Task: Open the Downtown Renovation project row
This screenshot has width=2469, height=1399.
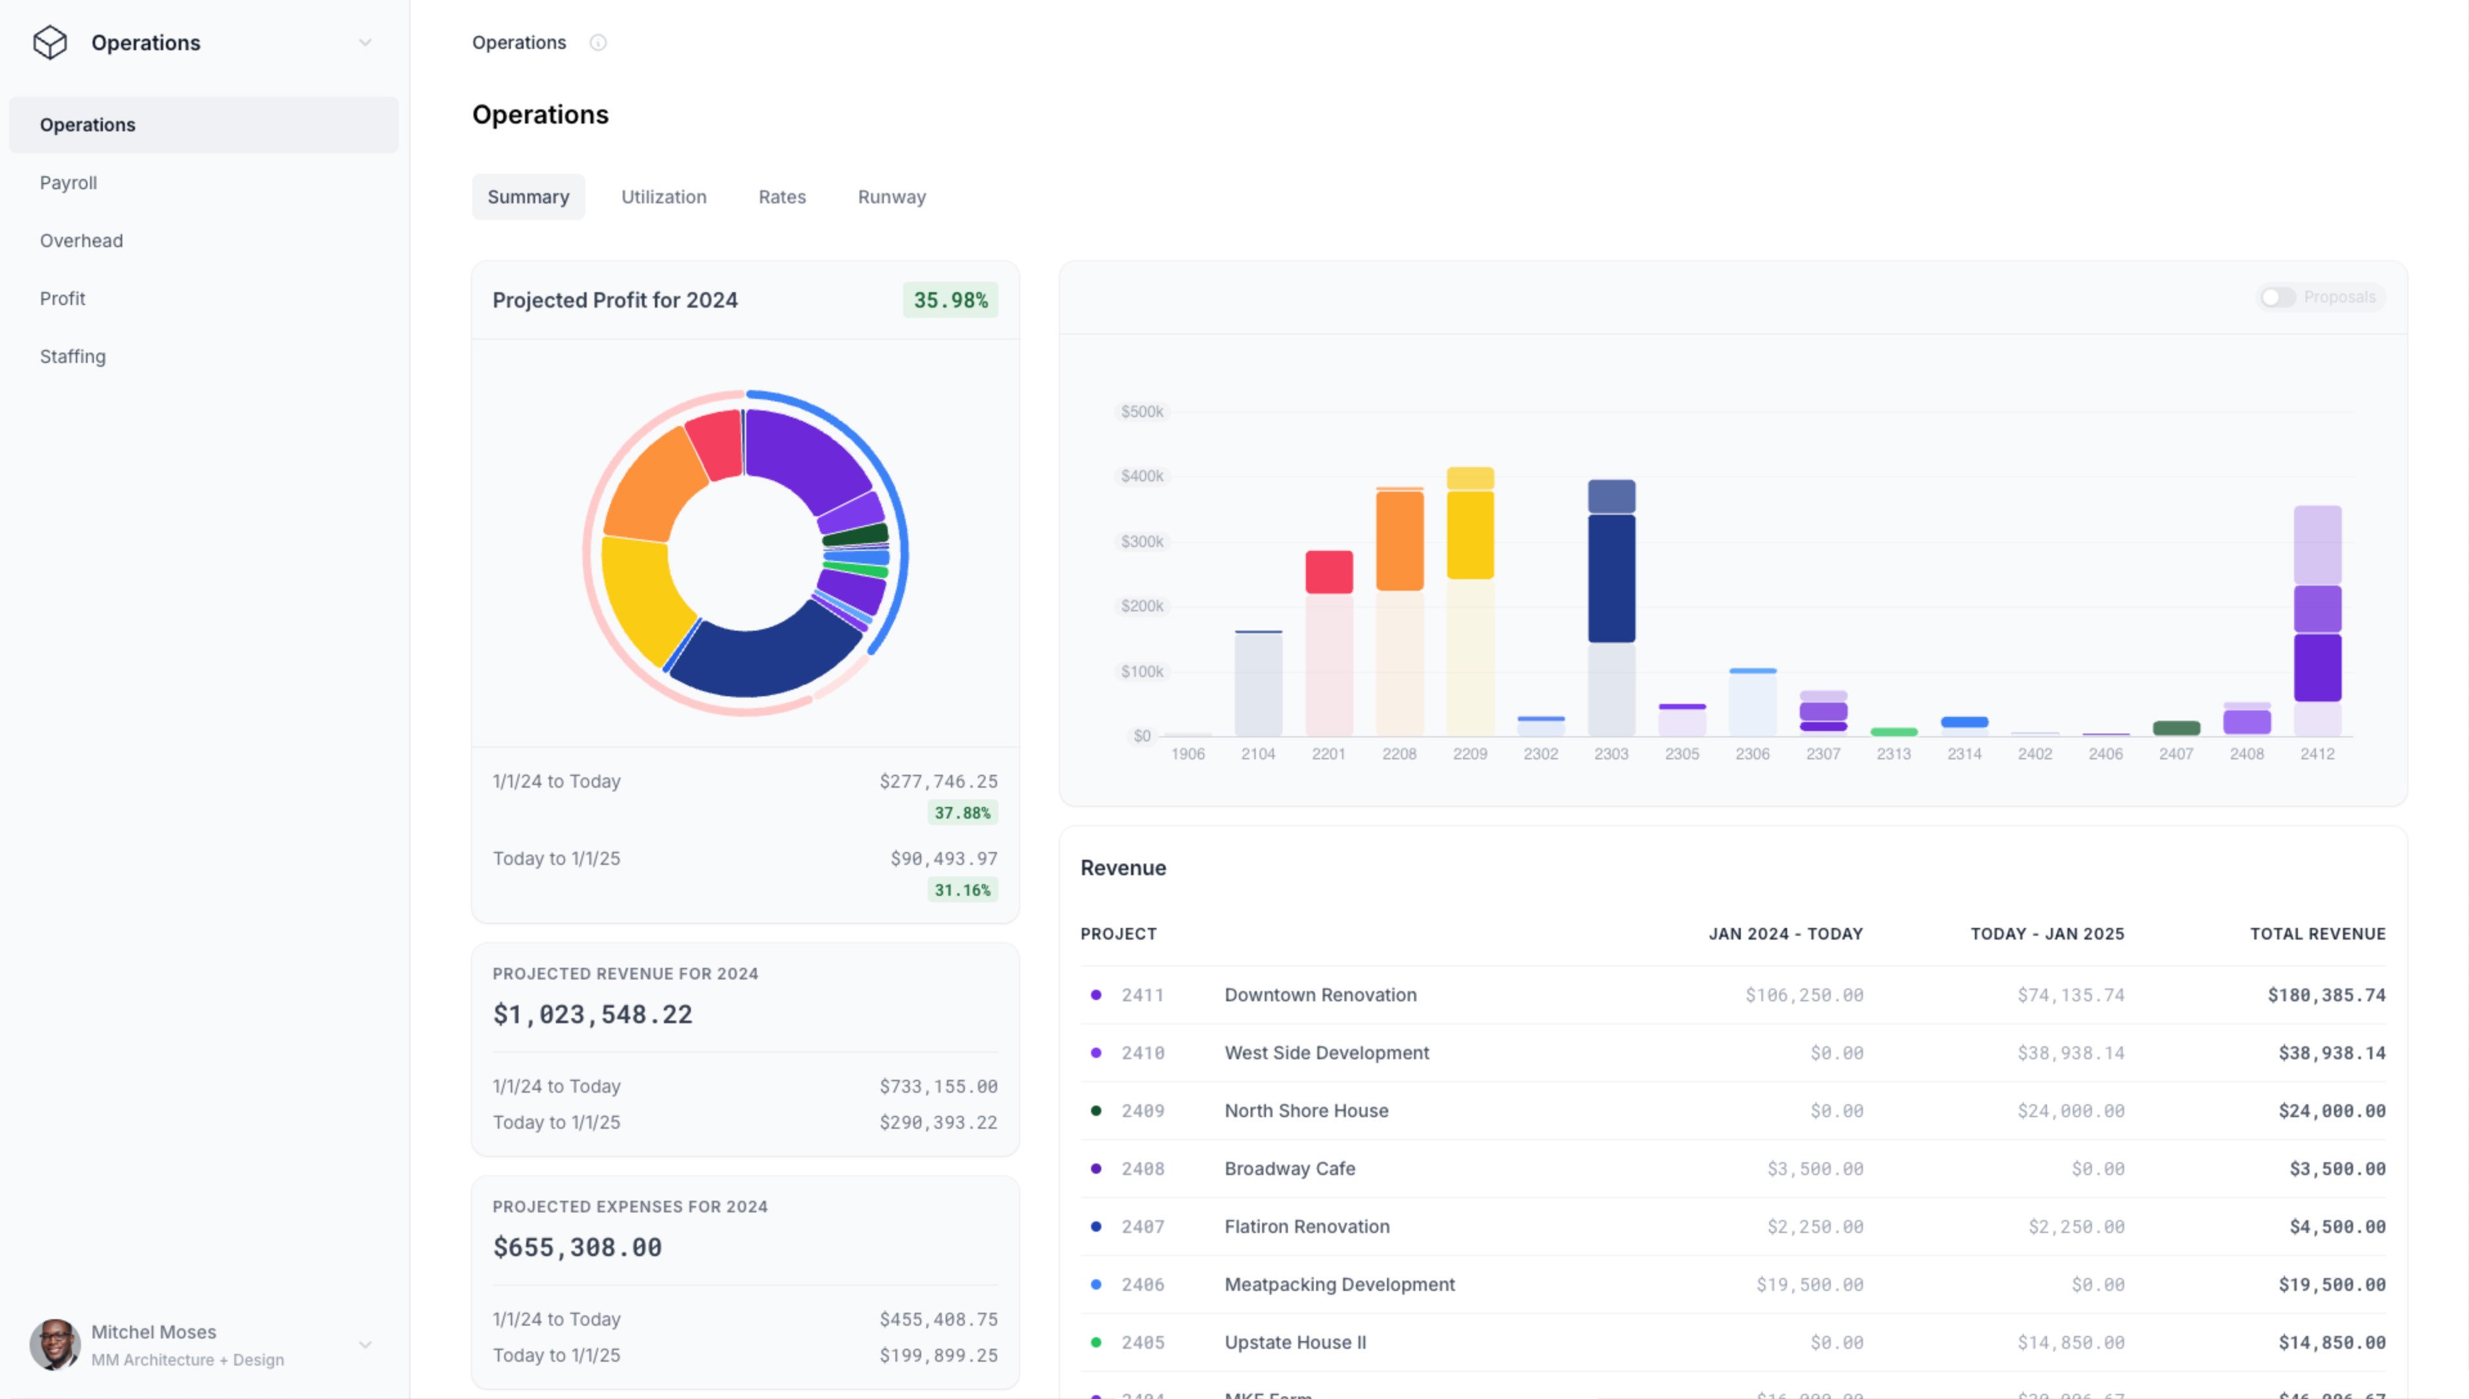Action: point(1732,996)
